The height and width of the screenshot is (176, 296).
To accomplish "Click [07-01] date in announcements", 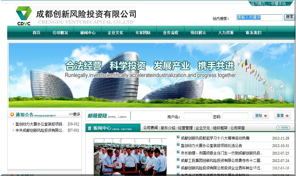I will pyautogui.click(x=73, y=130).
